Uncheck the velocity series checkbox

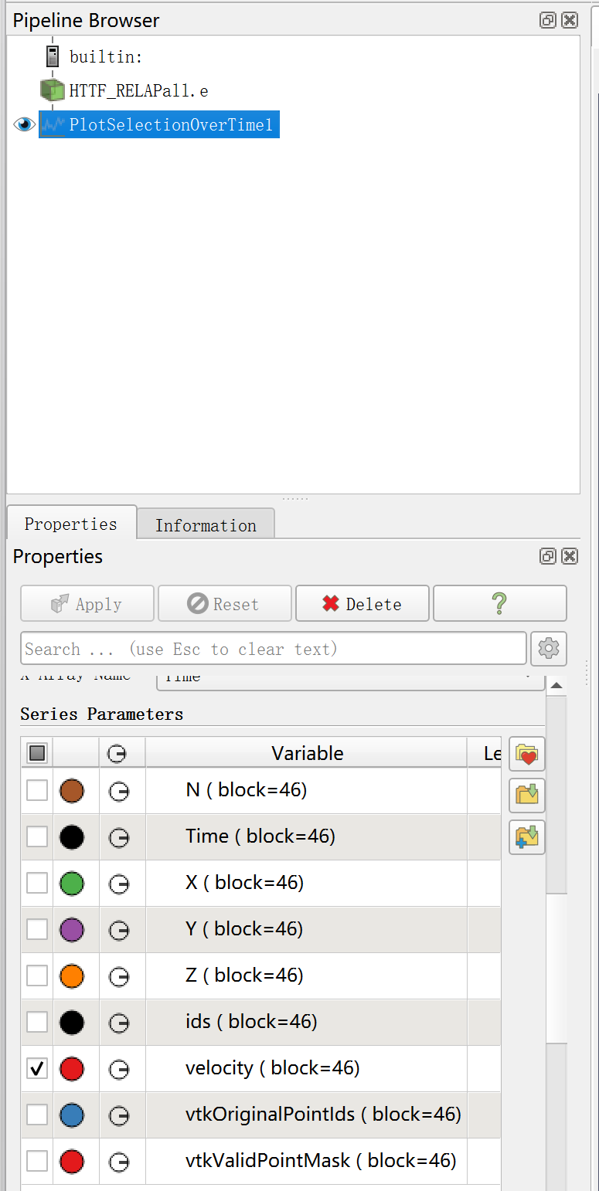click(x=37, y=1069)
